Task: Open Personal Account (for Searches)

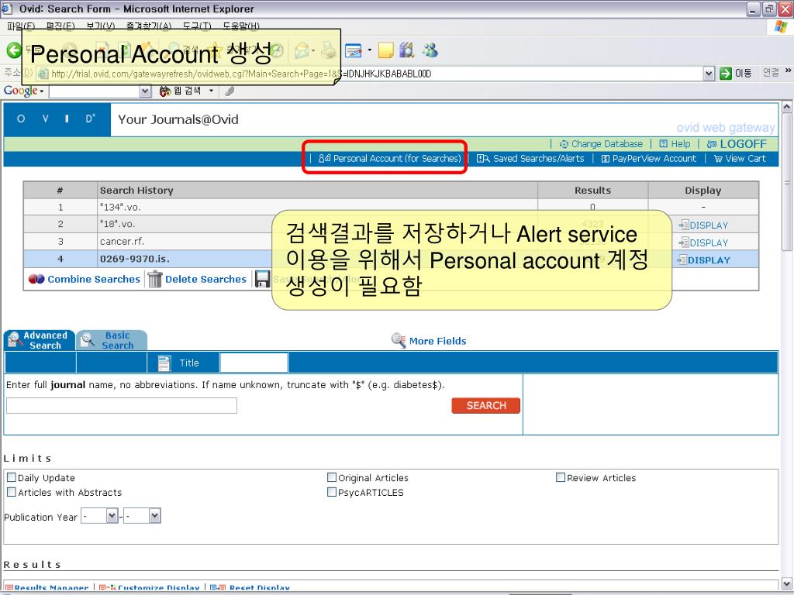Action: pos(390,158)
